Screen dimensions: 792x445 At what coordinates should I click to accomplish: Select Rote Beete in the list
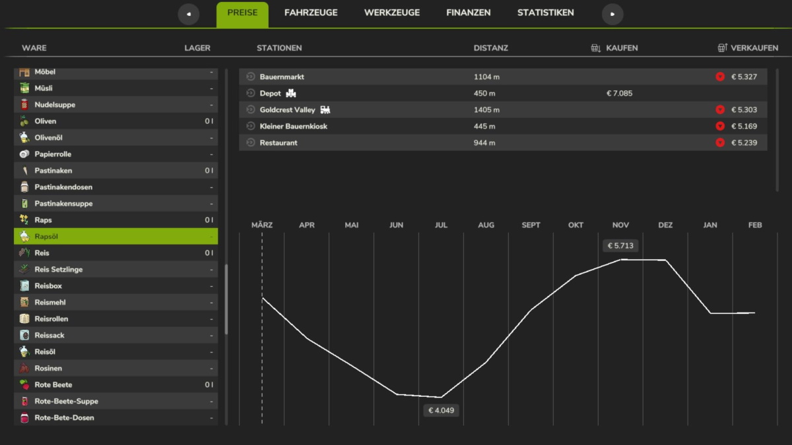point(115,385)
